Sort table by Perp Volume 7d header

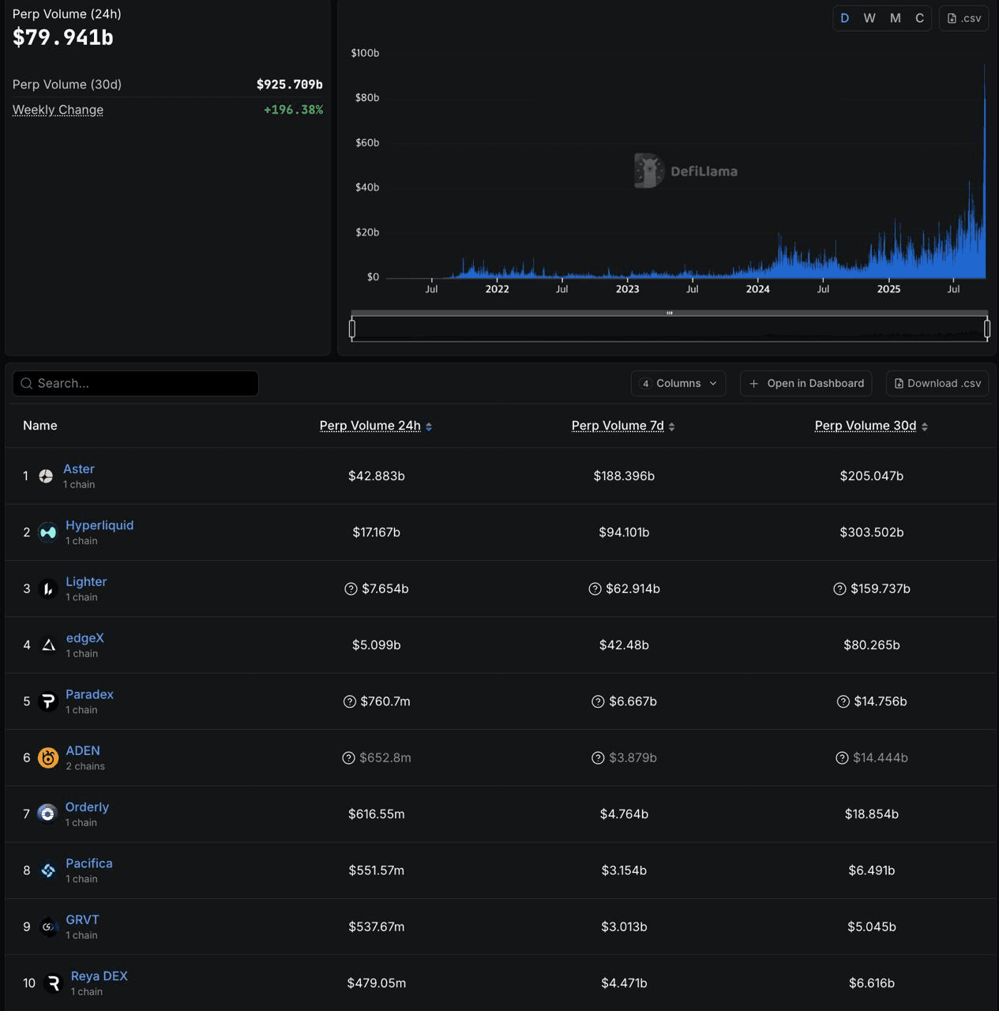pos(618,426)
